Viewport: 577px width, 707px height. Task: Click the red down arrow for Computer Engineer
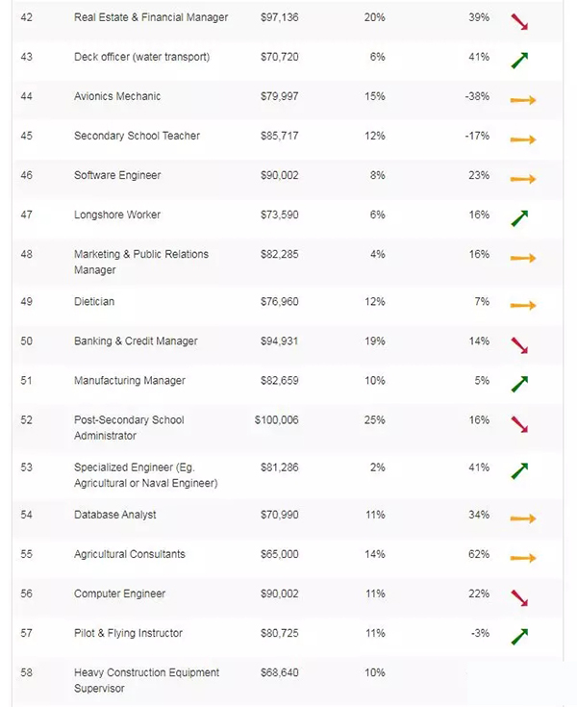(519, 597)
